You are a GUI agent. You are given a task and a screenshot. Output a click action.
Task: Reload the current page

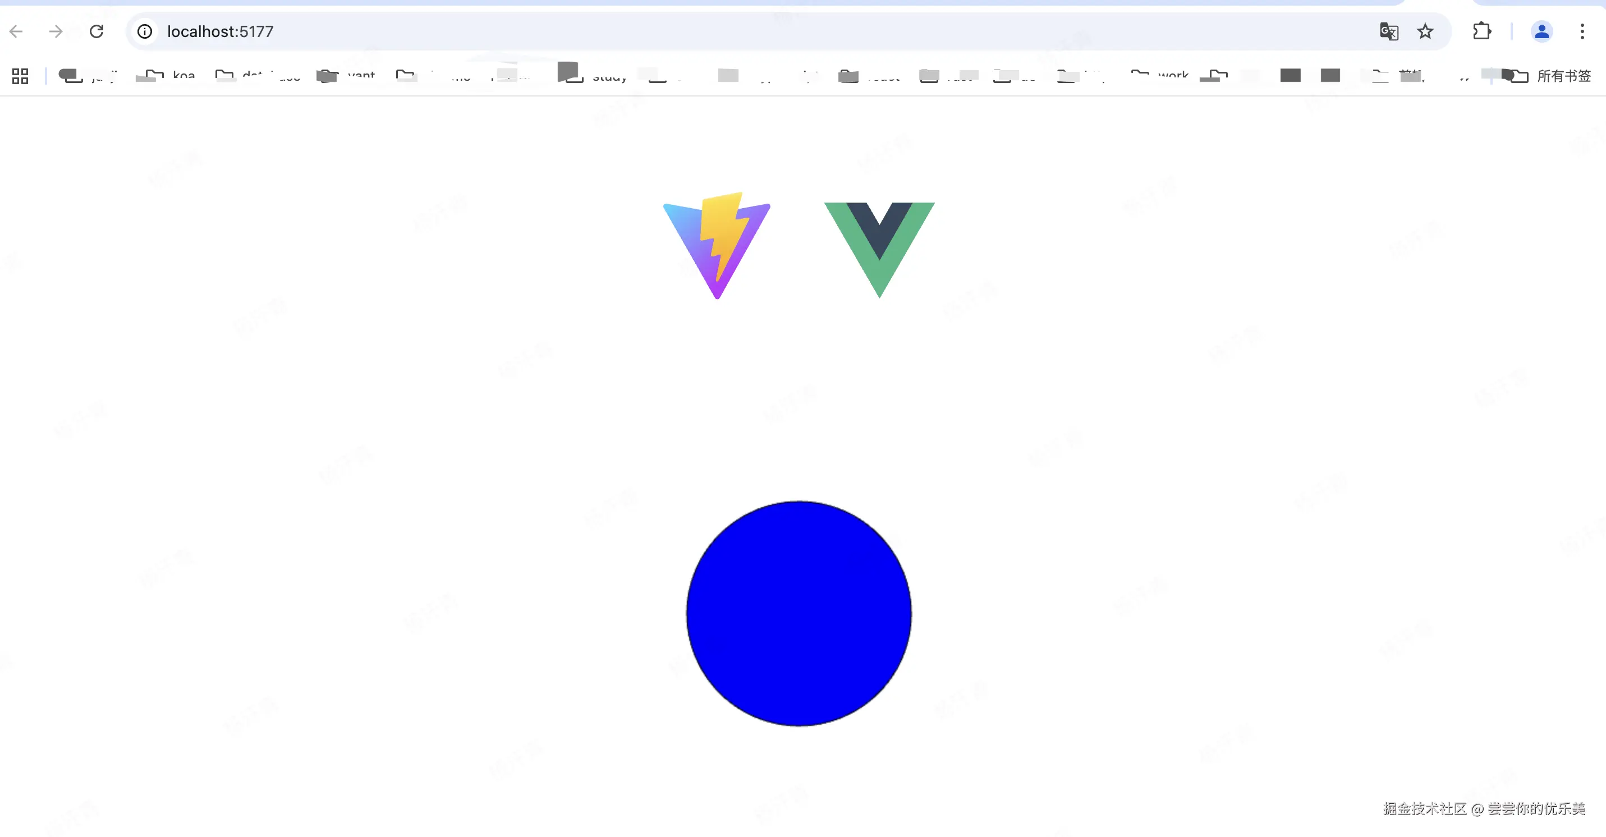click(x=97, y=31)
